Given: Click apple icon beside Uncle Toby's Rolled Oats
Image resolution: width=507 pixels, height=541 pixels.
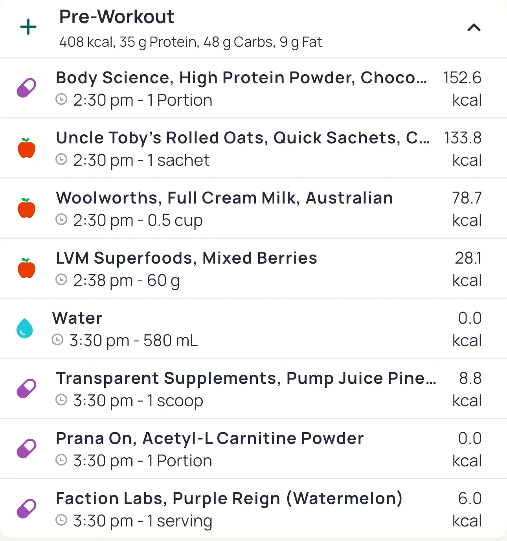Looking at the screenshot, I should pos(26,148).
